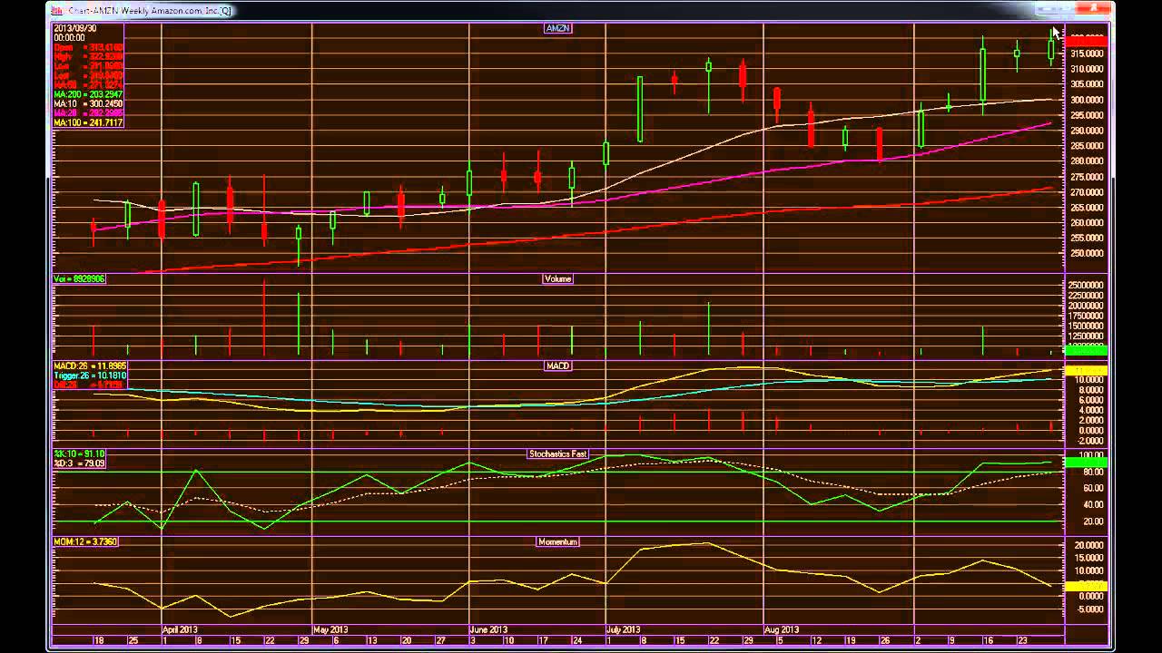Image resolution: width=1162 pixels, height=653 pixels.
Task: Click the chart window title bar text
Action: [149, 10]
